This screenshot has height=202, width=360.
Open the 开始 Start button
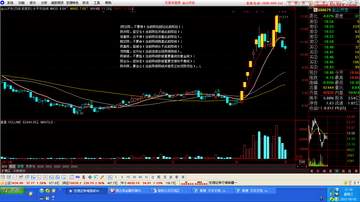[x=13, y=191]
